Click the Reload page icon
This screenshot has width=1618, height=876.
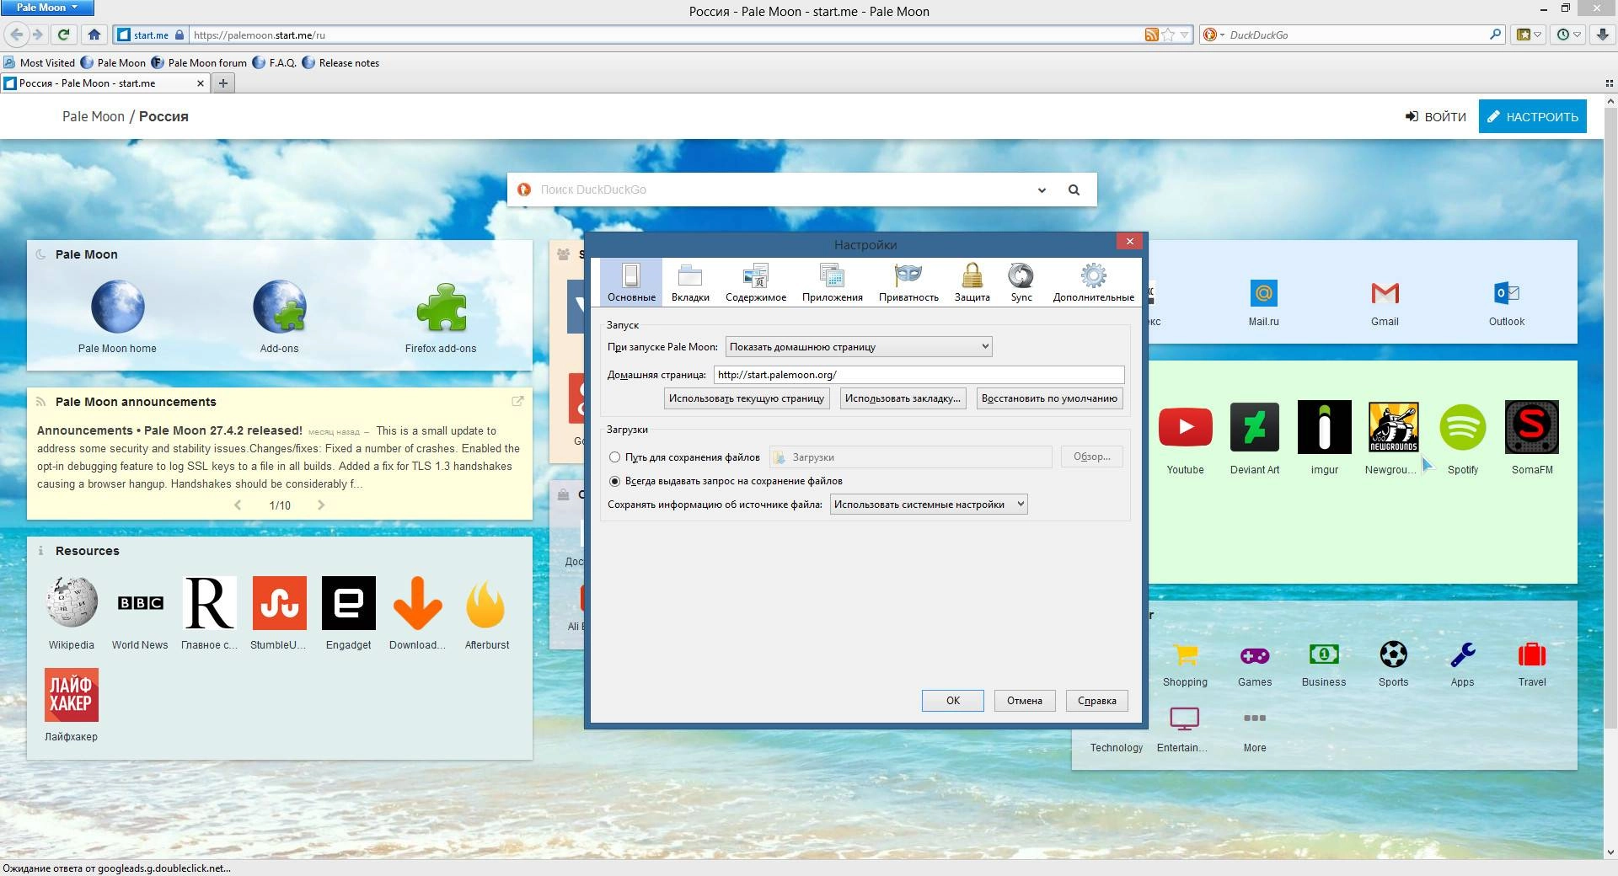click(64, 35)
